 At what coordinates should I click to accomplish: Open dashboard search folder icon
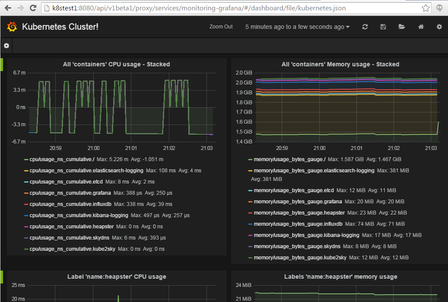(402, 27)
